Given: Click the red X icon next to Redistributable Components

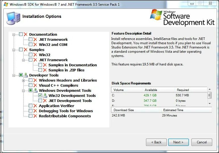Looking at the screenshot, I should click(35, 116).
